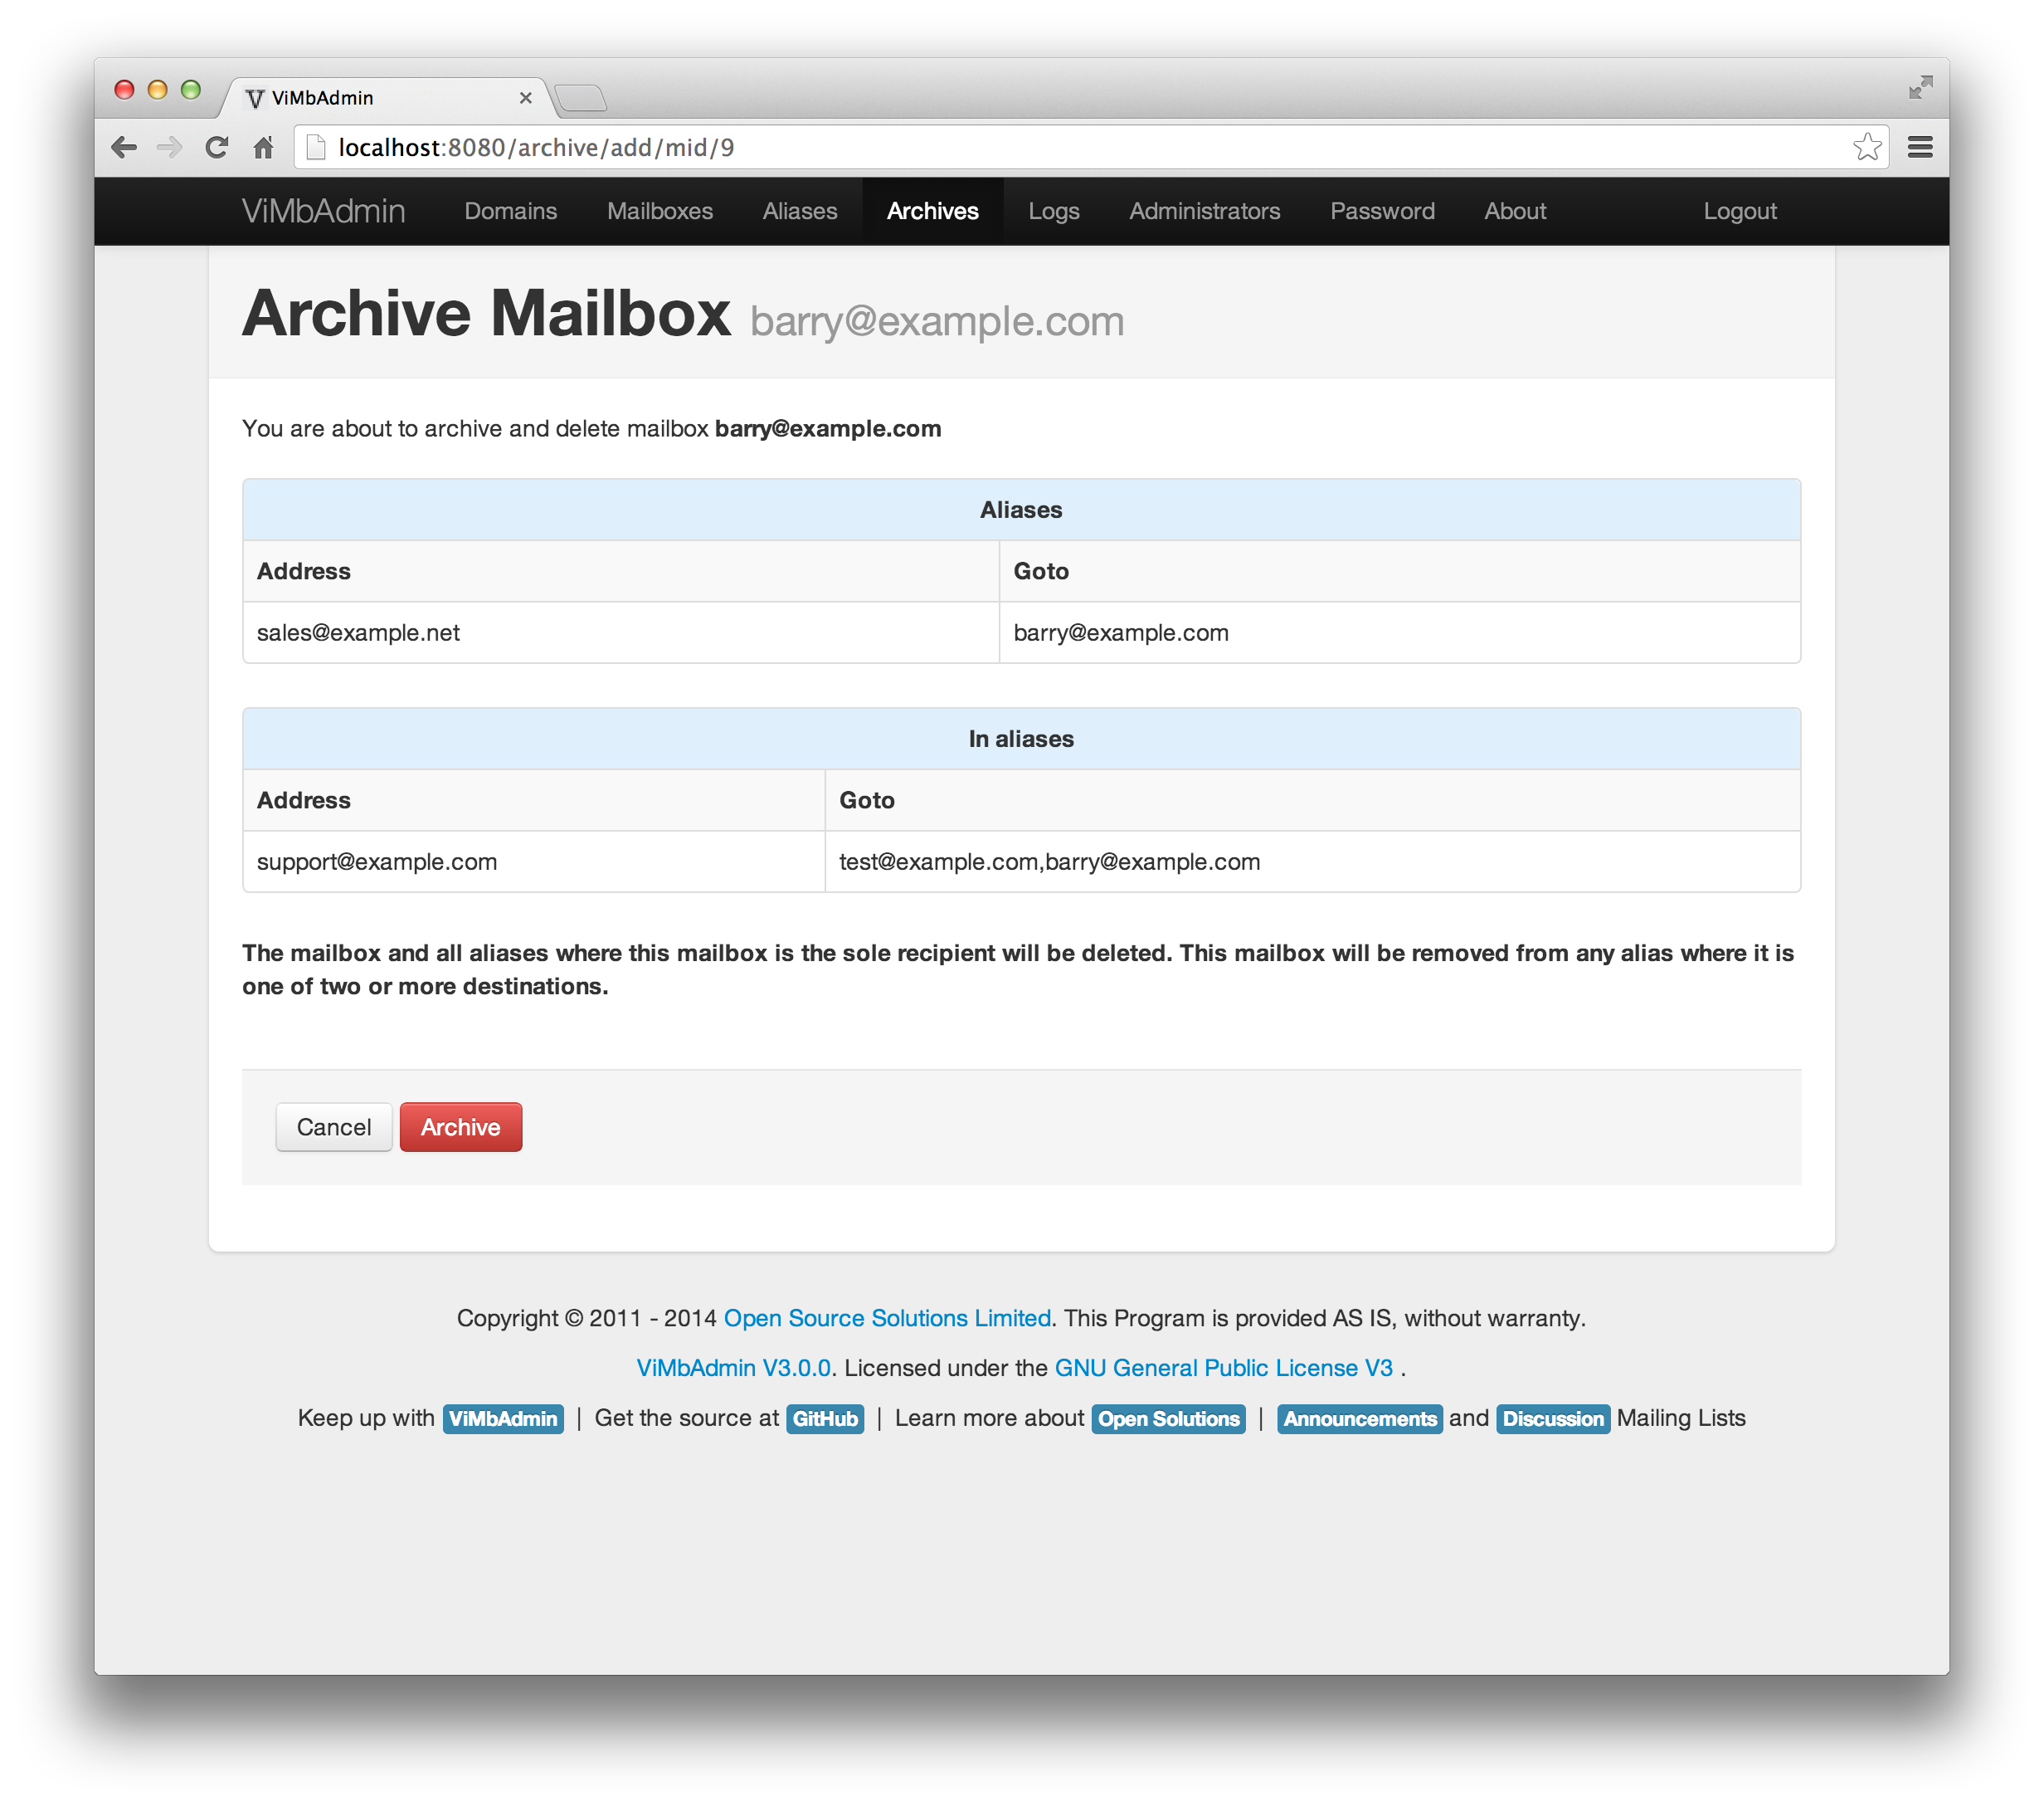This screenshot has height=1806, width=2044.
Task: Select the Logs nav item
Action: pos(1053,211)
